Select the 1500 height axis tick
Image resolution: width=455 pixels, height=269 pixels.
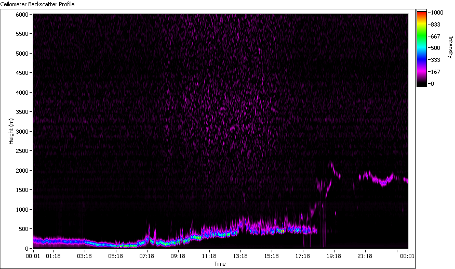(22, 189)
